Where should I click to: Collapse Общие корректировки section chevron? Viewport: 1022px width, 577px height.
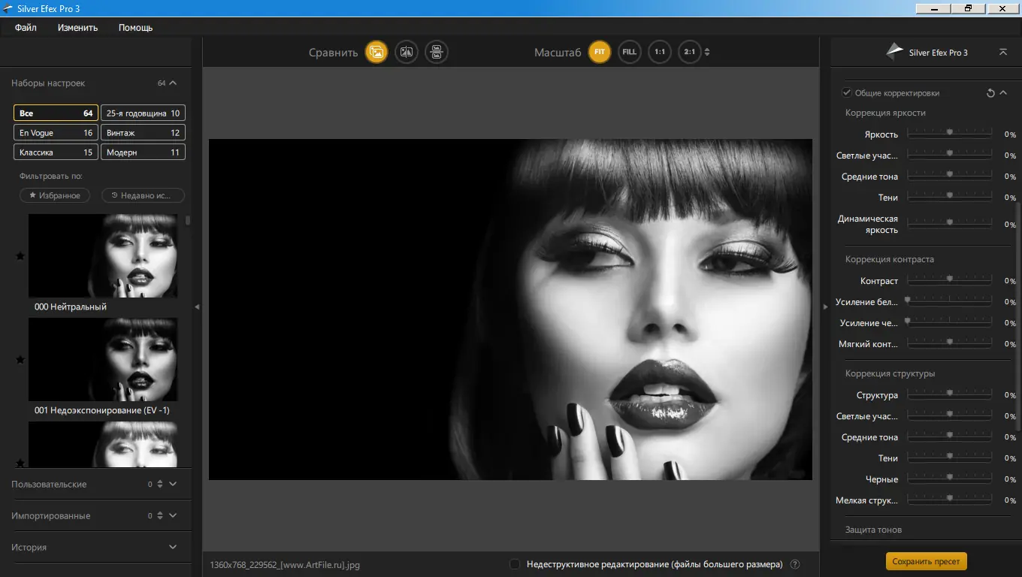1003,93
